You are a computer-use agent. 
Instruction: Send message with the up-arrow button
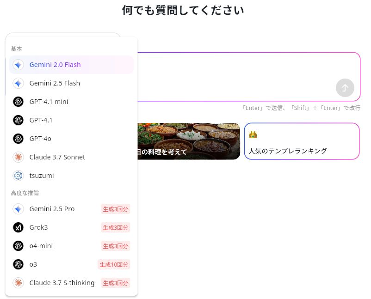(x=345, y=88)
